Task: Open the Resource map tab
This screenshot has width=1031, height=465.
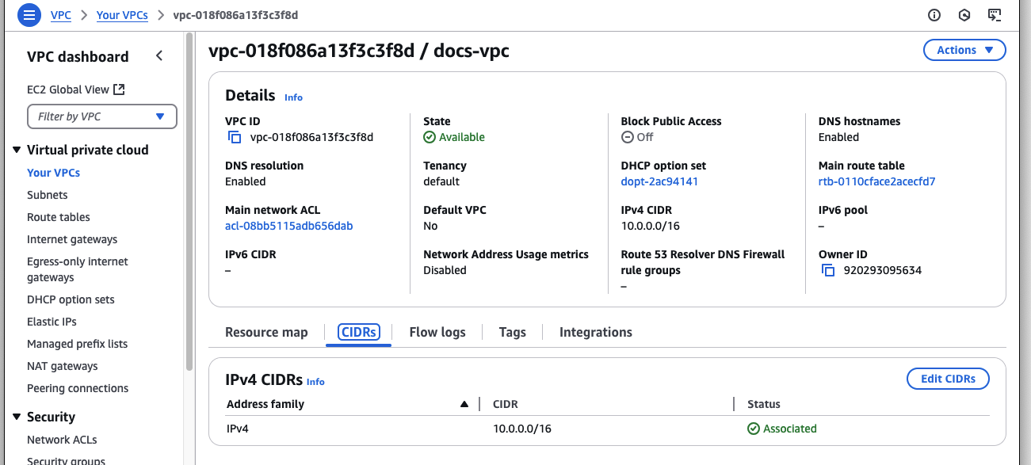Action: tap(266, 332)
